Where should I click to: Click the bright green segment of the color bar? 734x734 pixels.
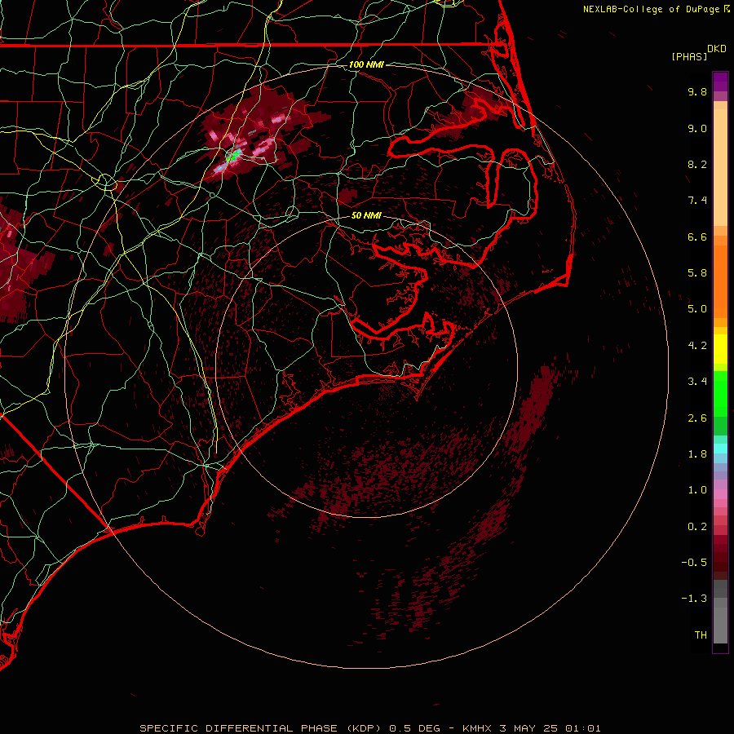720,393
